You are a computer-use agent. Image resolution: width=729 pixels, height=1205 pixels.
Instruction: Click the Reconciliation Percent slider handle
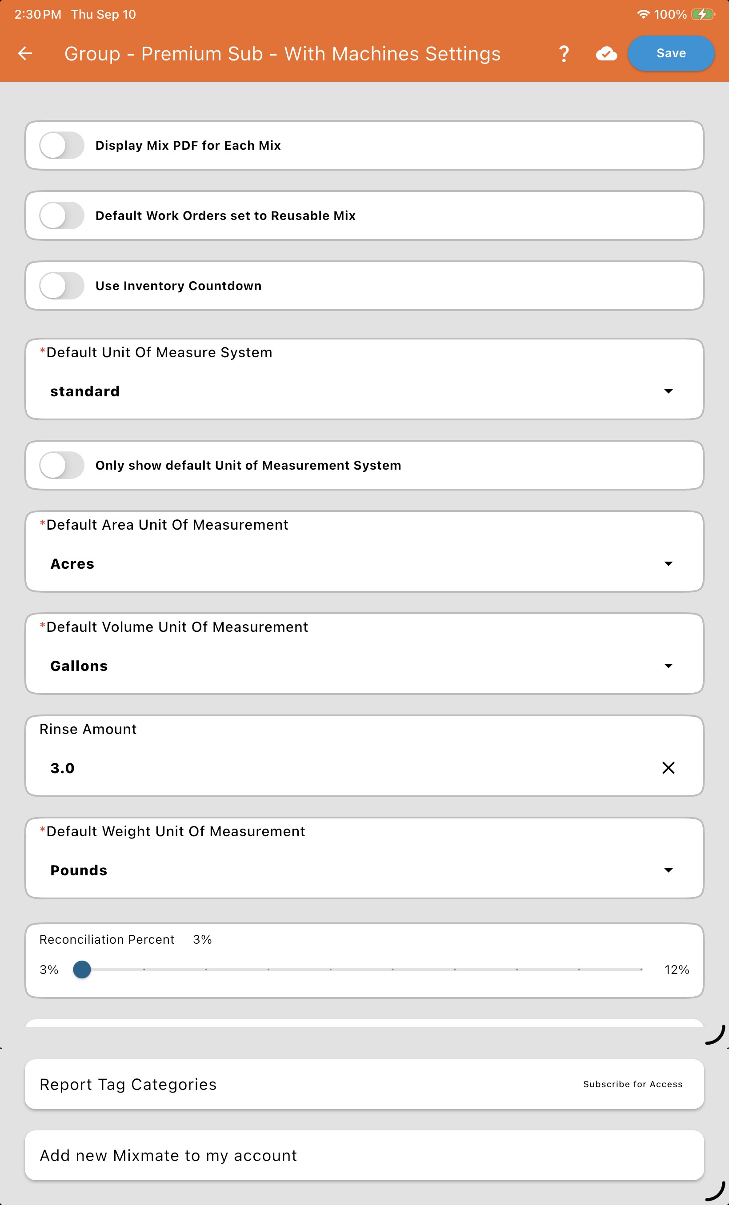point(82,969)
